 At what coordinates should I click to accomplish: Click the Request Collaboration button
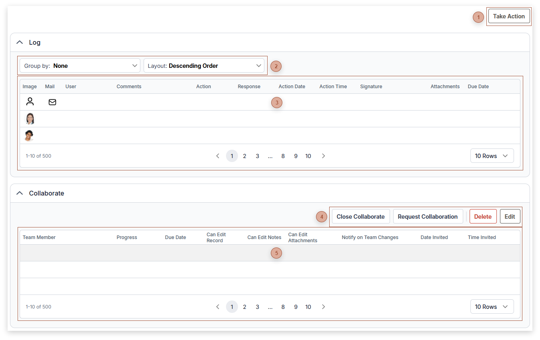pyautogui.click(x=428, y=217)
